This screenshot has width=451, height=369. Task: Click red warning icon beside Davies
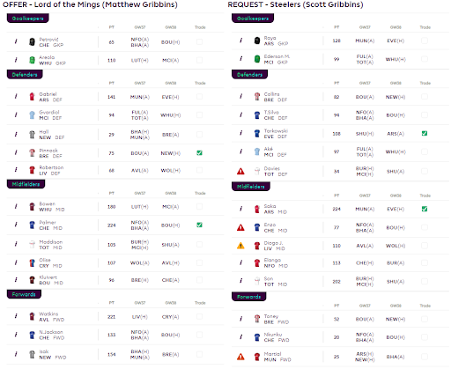coord(240,171)
